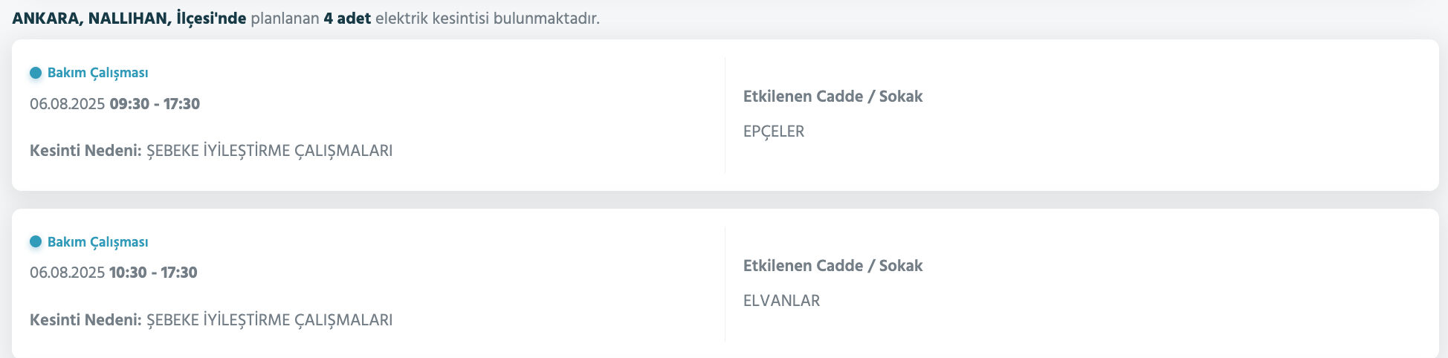
Task: Click the date 06.08.2025 before 10:30
Action: [x=68, y=273]
